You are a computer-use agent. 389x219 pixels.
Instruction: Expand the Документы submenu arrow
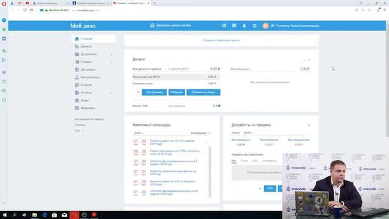[111, 55]
